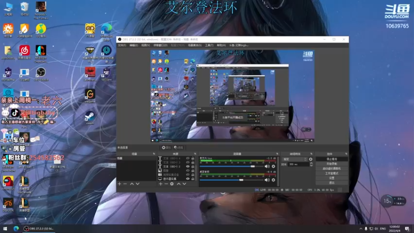The height and width of the screenshot is (233, 414).
Task: Open the 帮助(H) menu
Action: click(x=221, y=45)
